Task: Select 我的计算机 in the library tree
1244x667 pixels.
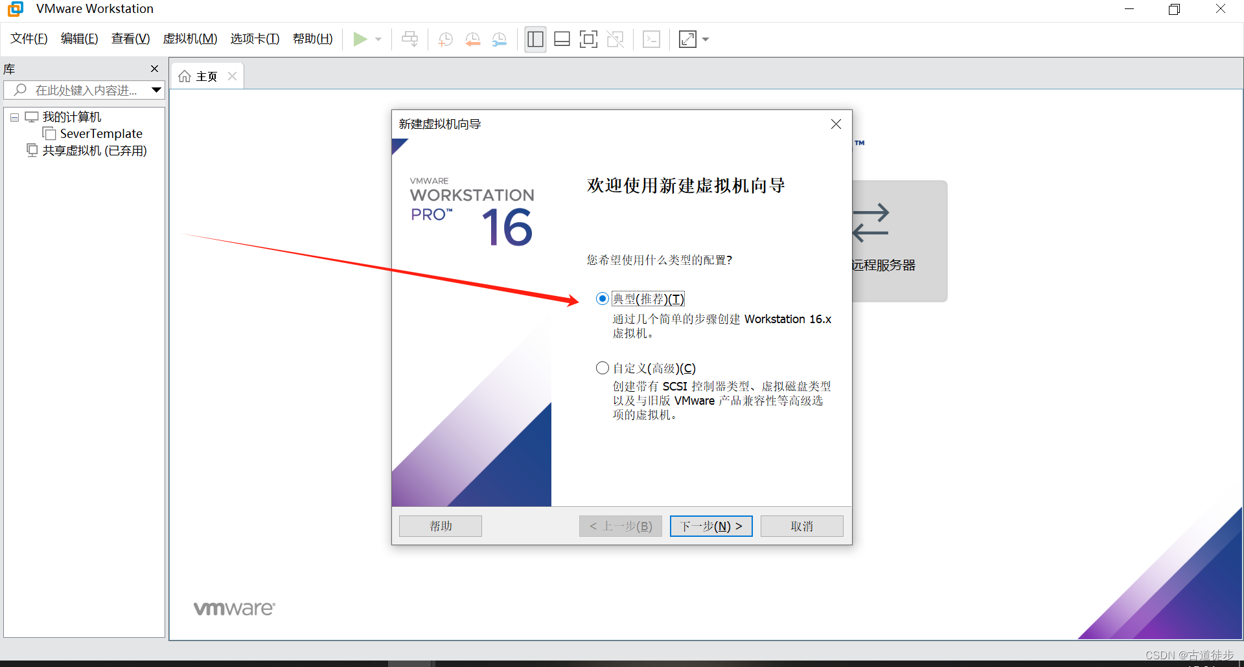Action: [x=72, y=117]
